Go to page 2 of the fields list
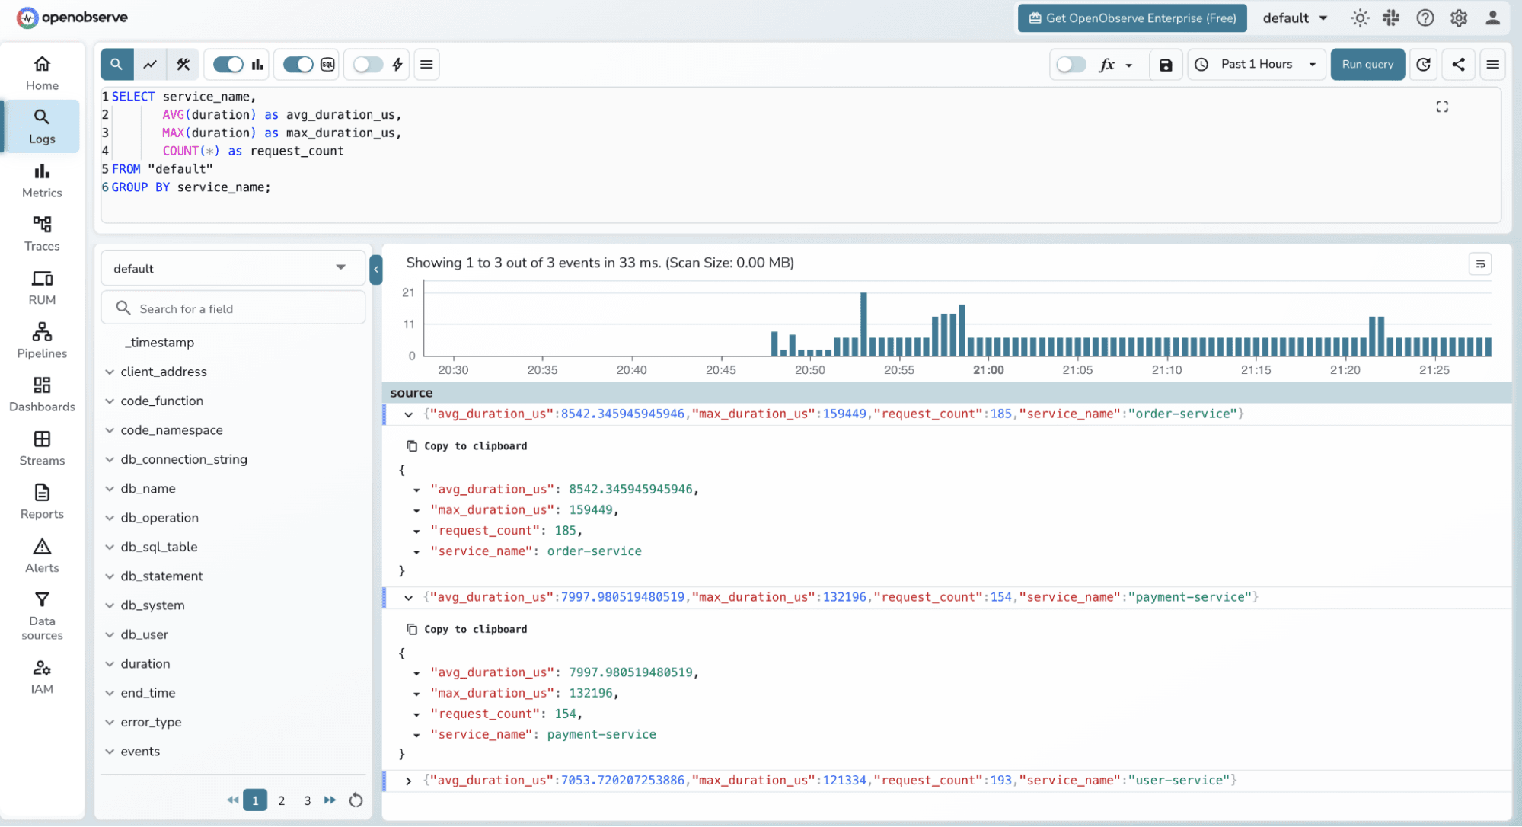1522x827 pixels. pos(281,800)
